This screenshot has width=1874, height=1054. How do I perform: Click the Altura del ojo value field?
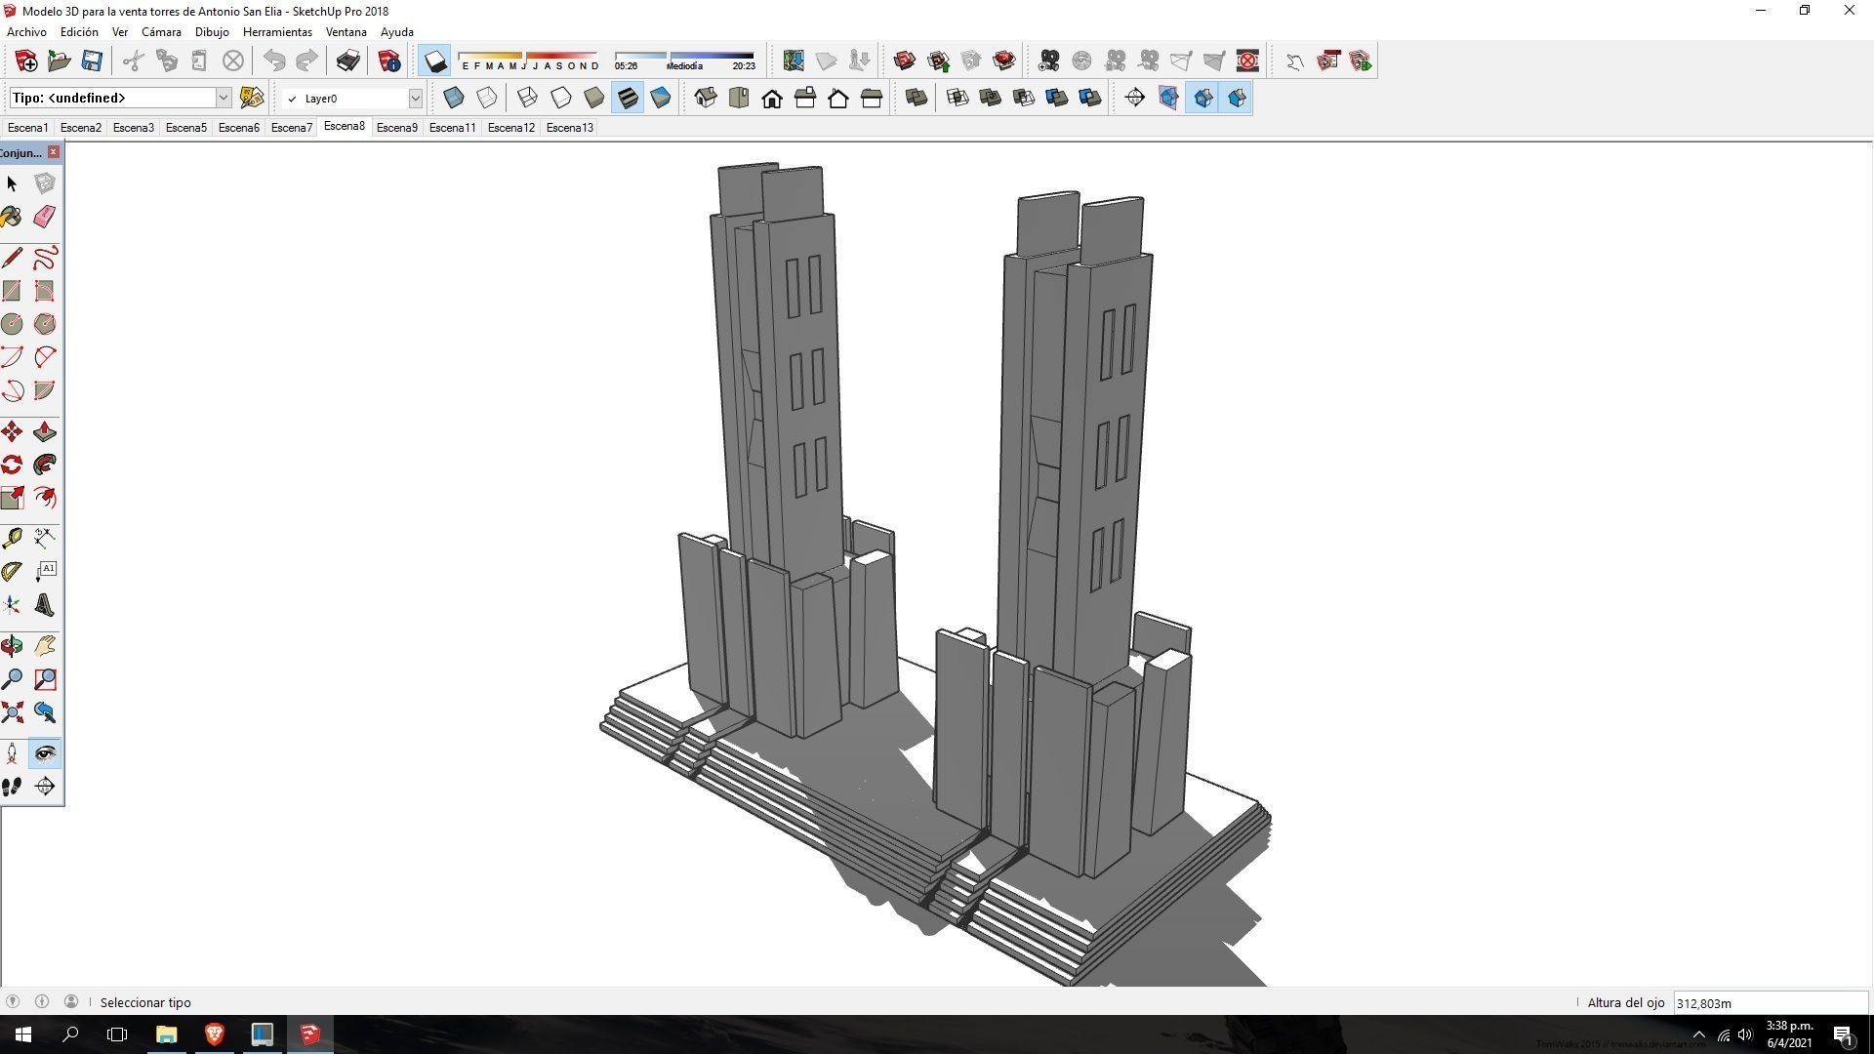[1769, 1003]
